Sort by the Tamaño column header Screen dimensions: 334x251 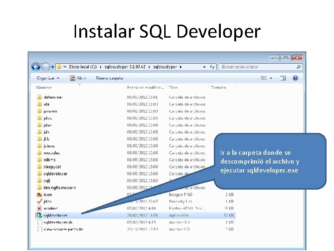coord(218,87)
